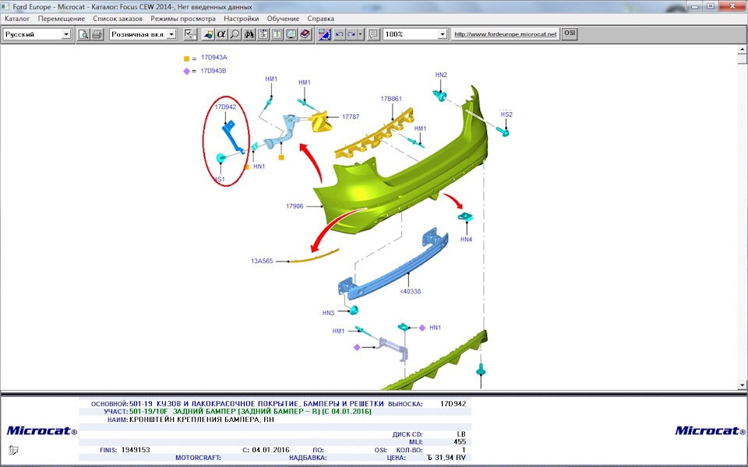The image size is (748, 467).
Task: Click the scroll up arrow of illustration pane
Action: pyautogui.click(x=743, y=49)
